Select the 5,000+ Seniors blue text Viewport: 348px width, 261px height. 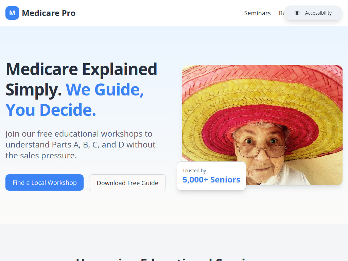(x=211, y=180)
